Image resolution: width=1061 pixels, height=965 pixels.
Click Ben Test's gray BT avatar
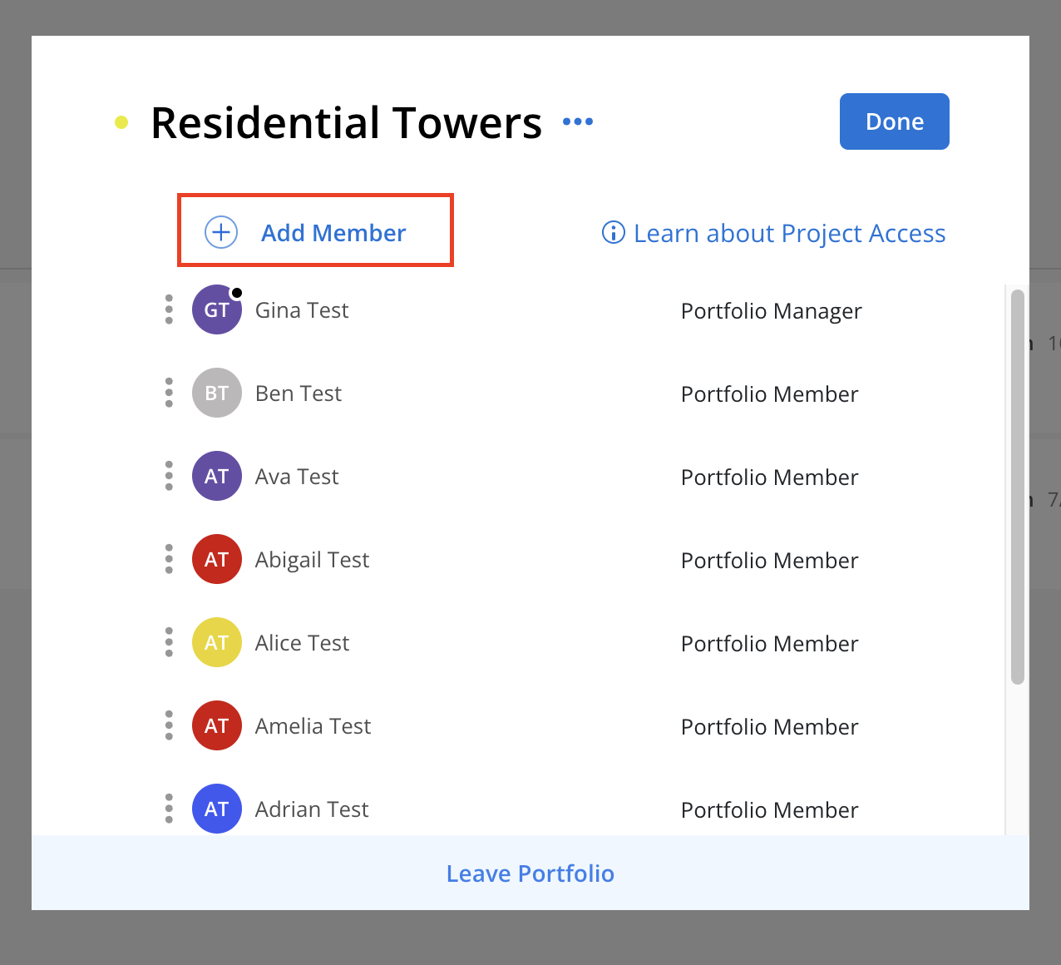[x=217, y=393]
